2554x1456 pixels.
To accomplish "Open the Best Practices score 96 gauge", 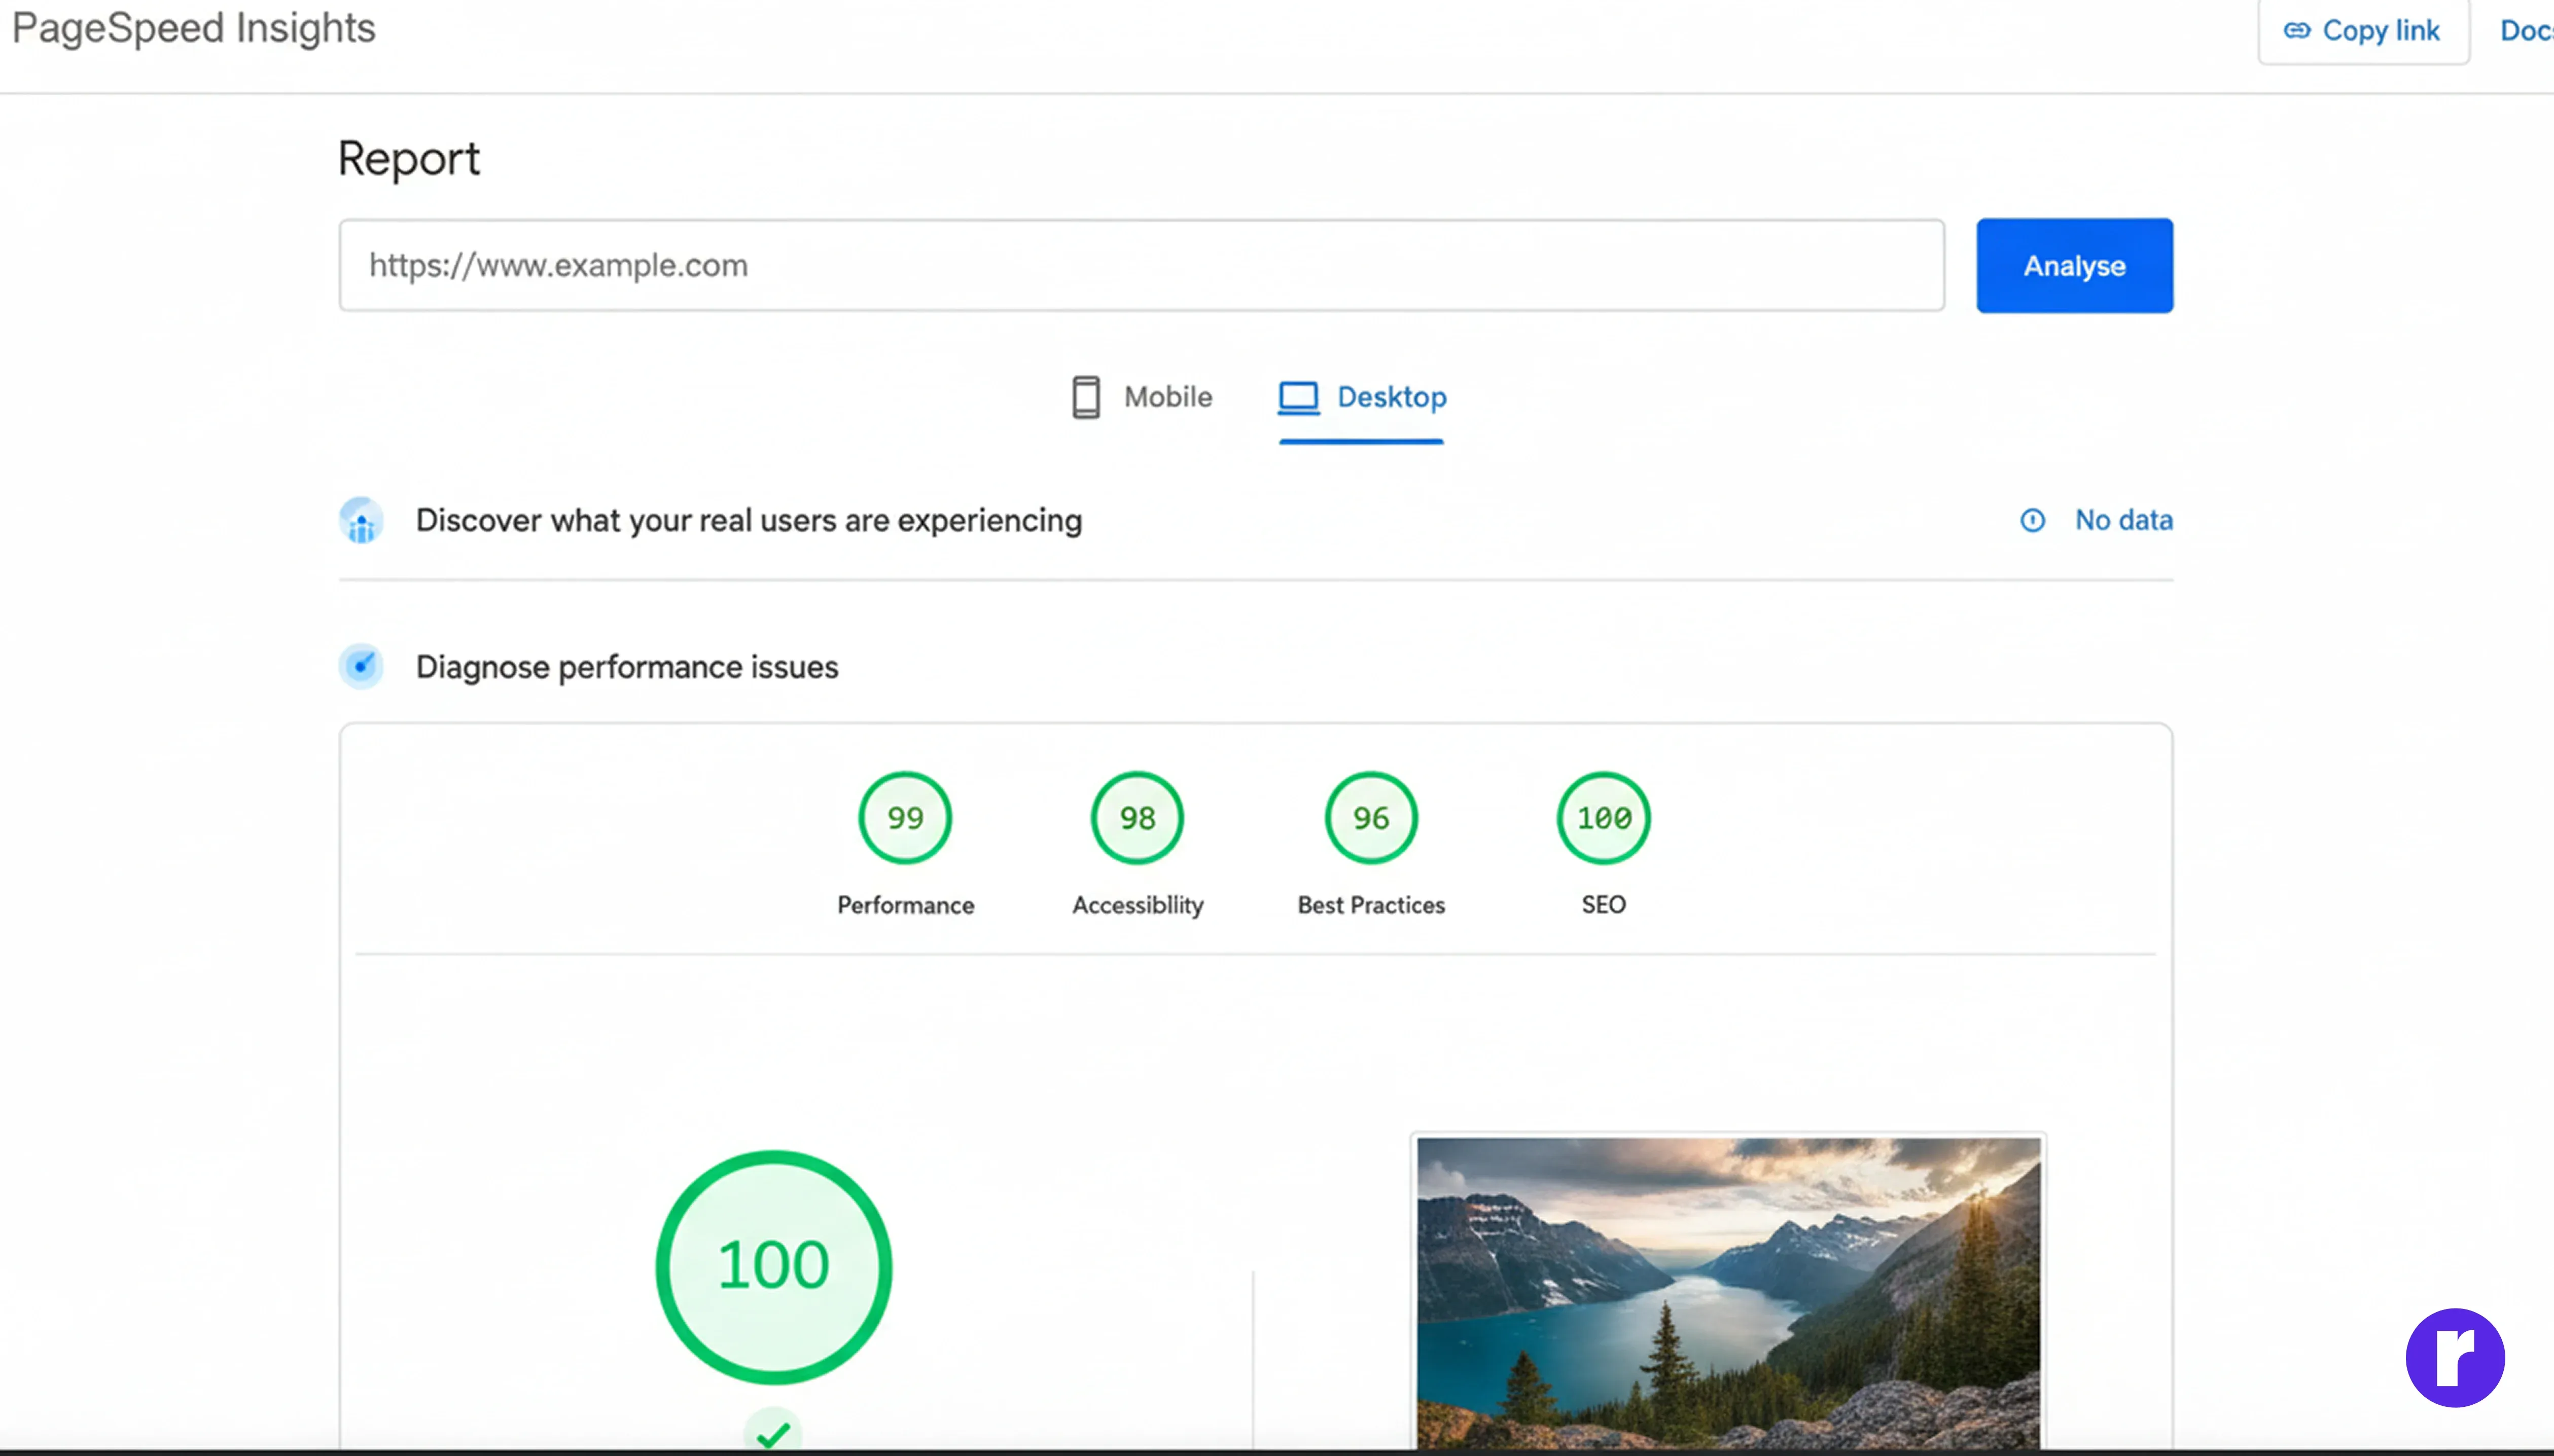I will (1370, 818).
